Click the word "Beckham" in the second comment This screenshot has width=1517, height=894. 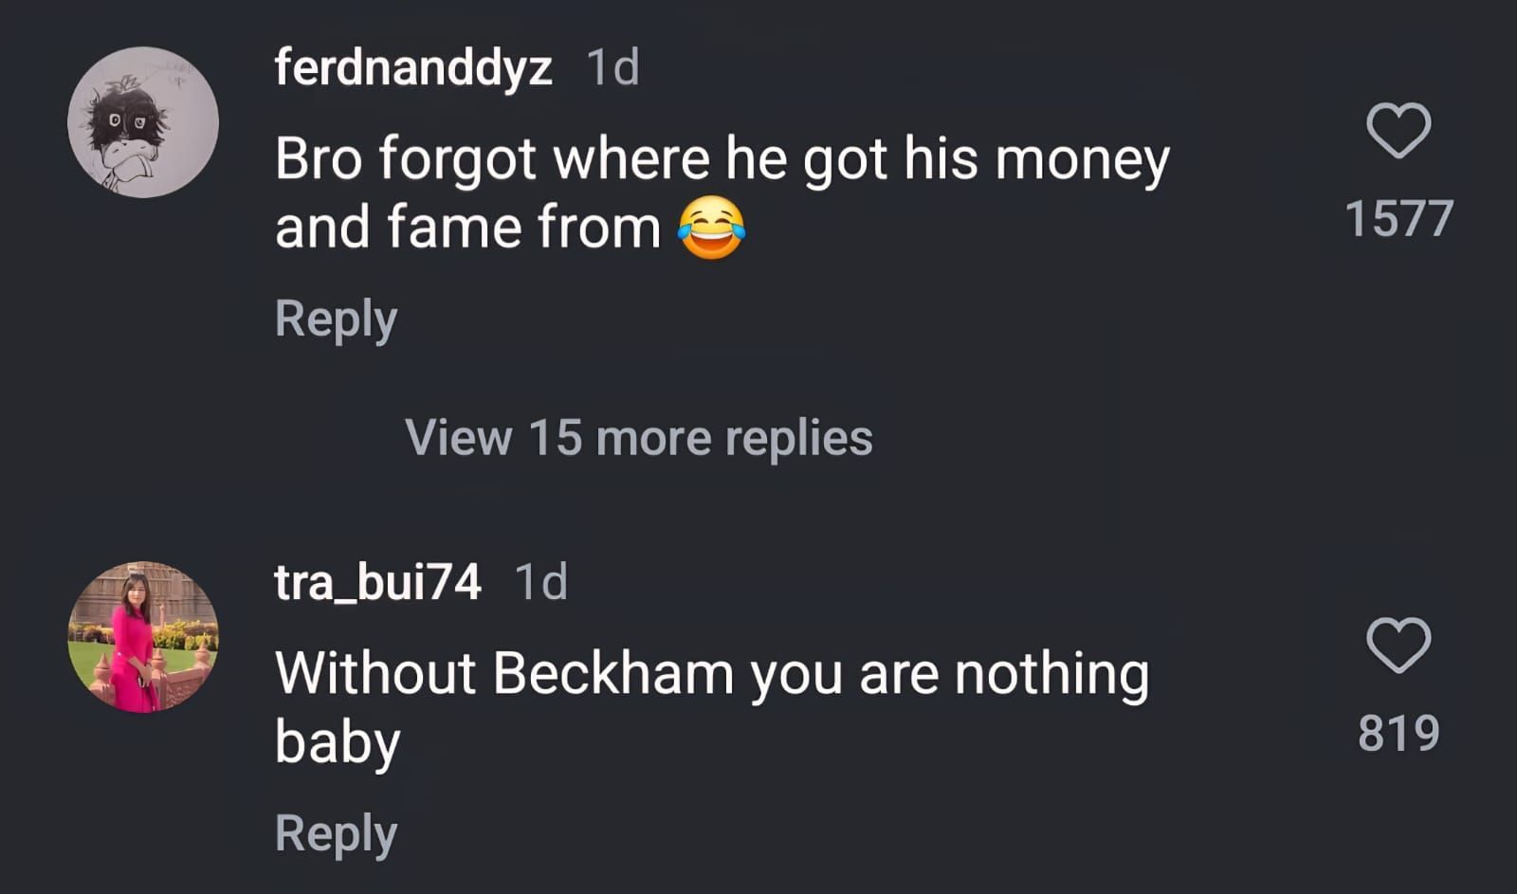click(613, 674)
